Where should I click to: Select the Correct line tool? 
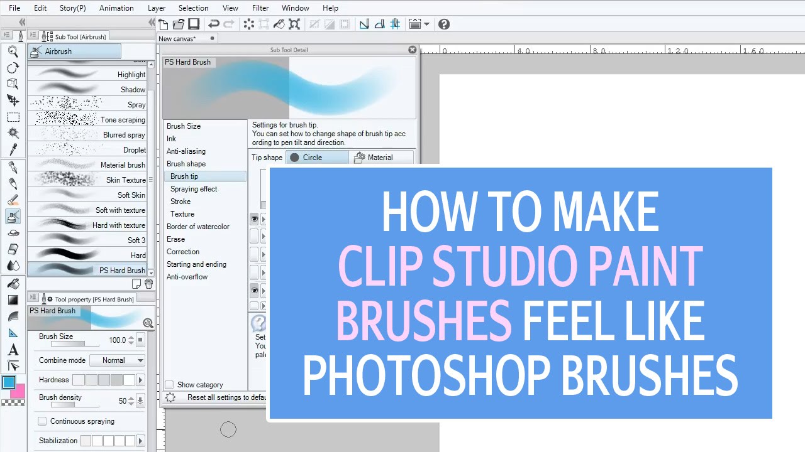[13, 366]
